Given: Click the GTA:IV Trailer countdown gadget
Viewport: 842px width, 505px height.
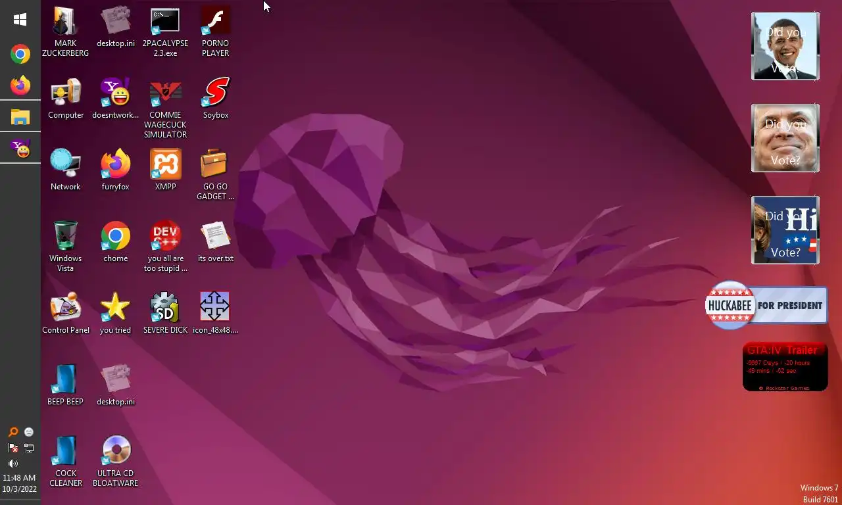Looking at the screenshot, I should (x=785, y=366).
